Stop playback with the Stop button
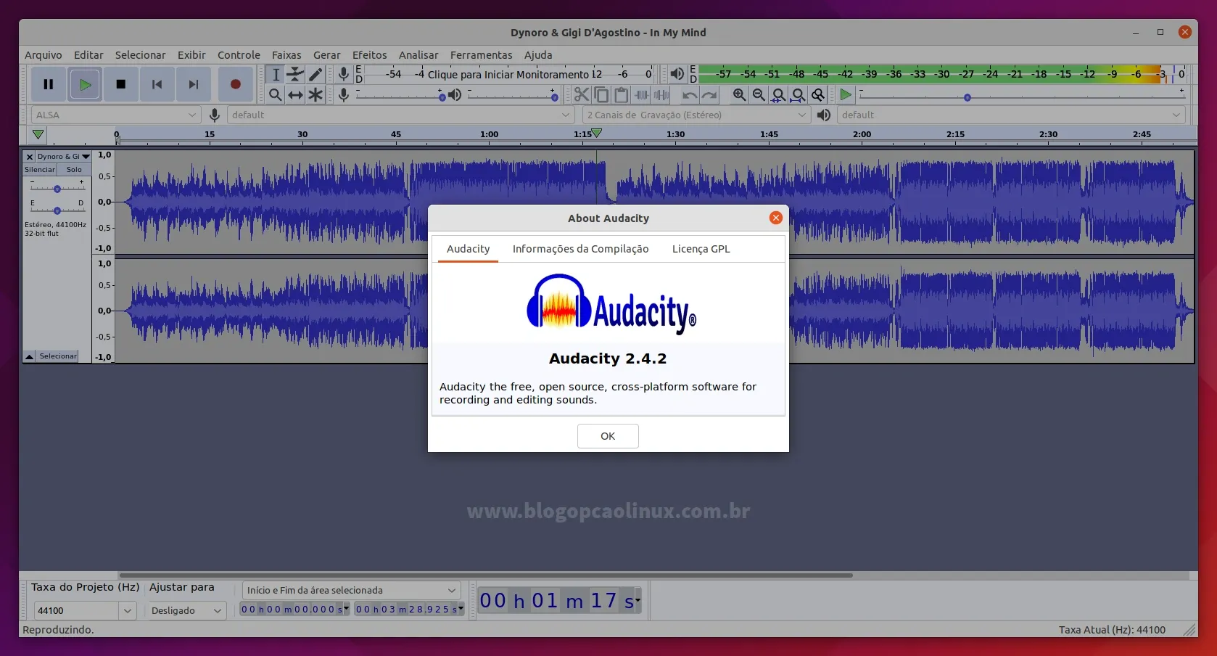Image resolution: width=1217 pixels, height=656 pixels. (x=121, y=84)
